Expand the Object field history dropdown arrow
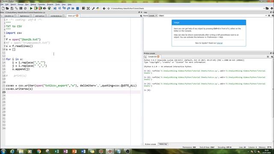The image size is (274, 154). click(266, 15)
